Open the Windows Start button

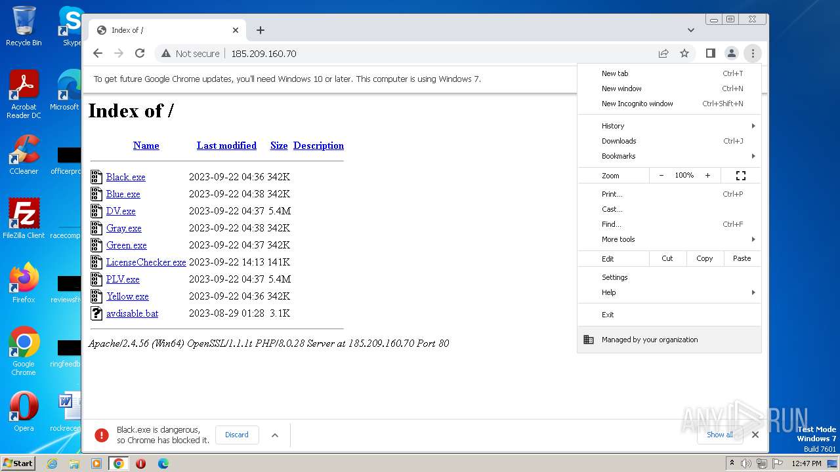(x=18, y=463)
